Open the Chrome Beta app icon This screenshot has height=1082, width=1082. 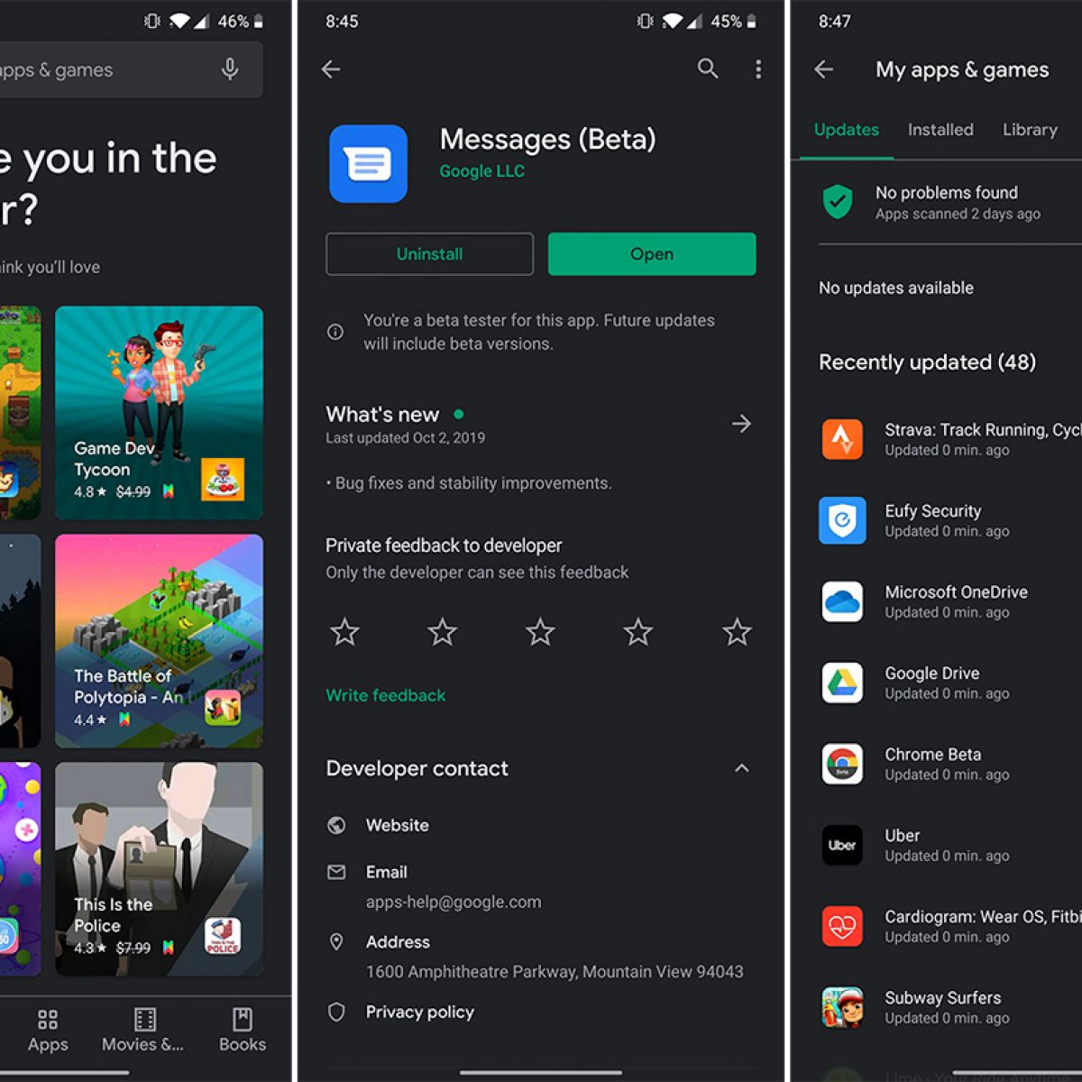[842, 764]
